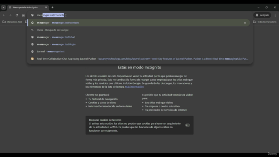This screenshot has width=279, height=157.
Task: Follow the Más información link
Action: [x=134, y=87]
